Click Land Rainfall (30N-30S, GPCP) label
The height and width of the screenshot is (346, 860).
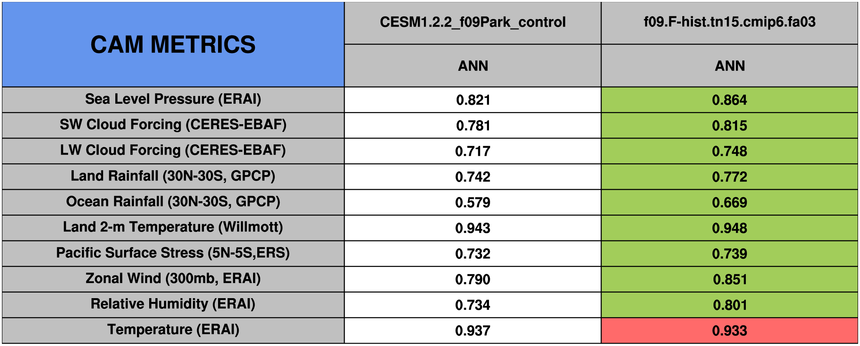tap(173, 177)
